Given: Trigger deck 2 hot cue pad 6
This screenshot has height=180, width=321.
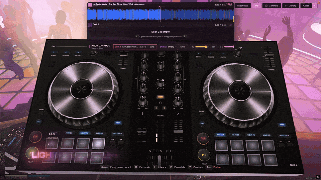Looking at the screenshot, I should (x=238, y=159).
